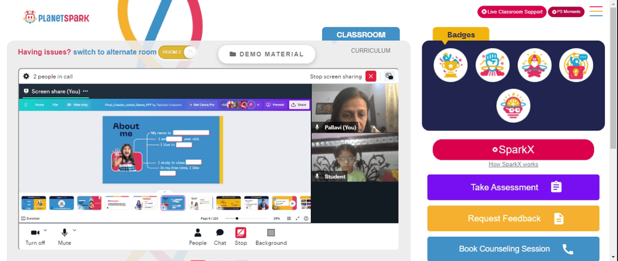Select slide thumbnail 7
618x261 pixels.
click(x=201, y=203)
